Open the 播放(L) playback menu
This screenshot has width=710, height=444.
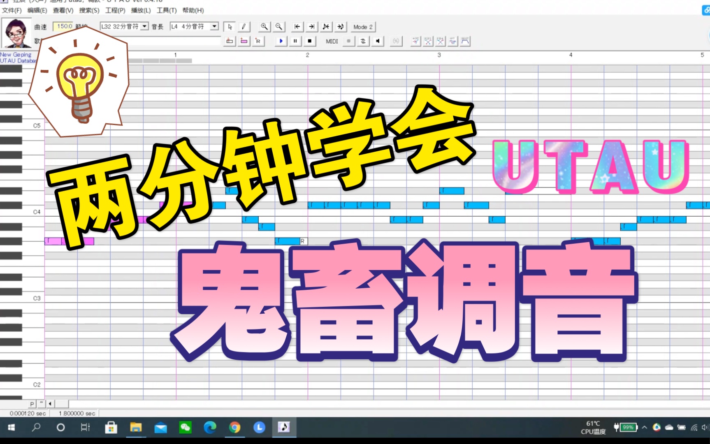coord(140,10)
